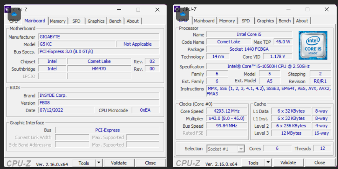338x169 pixels.
Task: Go to the Graphics tab in left window
Action: 96,21
